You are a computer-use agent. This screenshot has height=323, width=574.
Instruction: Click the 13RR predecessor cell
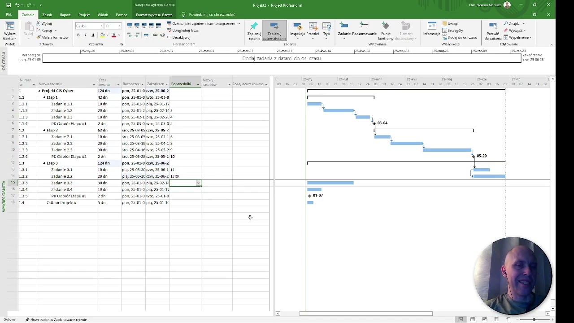(185, 176)
